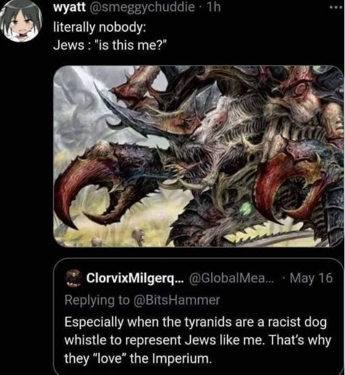The width and height of the screenshot is (345, 375).
Task: Click the glowing green spot in the artwork
Action: tap(245, 208)
